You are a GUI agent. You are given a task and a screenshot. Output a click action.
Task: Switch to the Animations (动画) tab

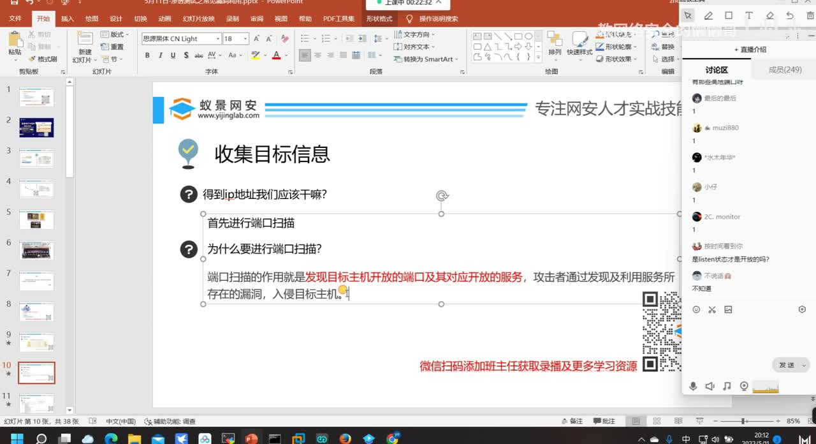click(164, 18)
